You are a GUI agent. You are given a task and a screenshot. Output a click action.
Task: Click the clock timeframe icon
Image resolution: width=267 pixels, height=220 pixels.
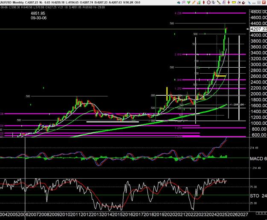click(208, 3)
